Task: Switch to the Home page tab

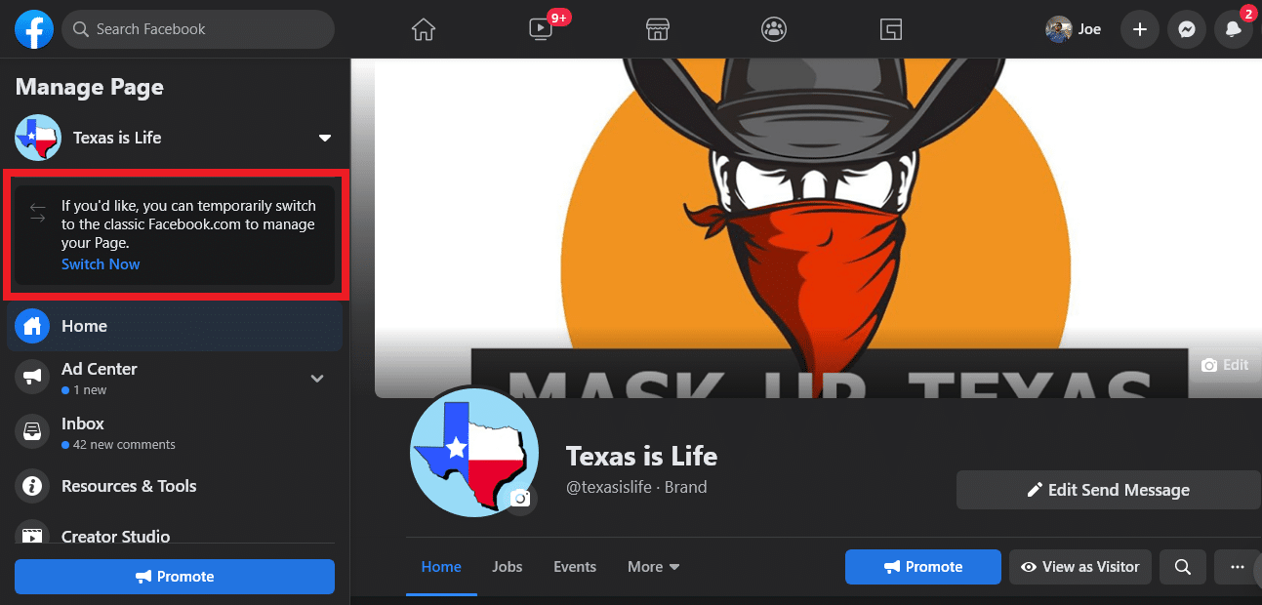Action: point(441,567)
